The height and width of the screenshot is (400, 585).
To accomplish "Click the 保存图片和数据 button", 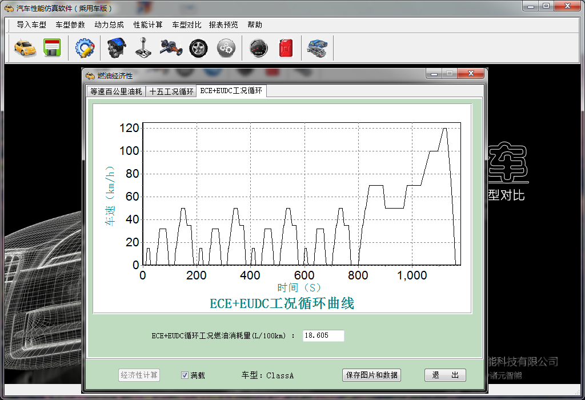I will point(371,375).
